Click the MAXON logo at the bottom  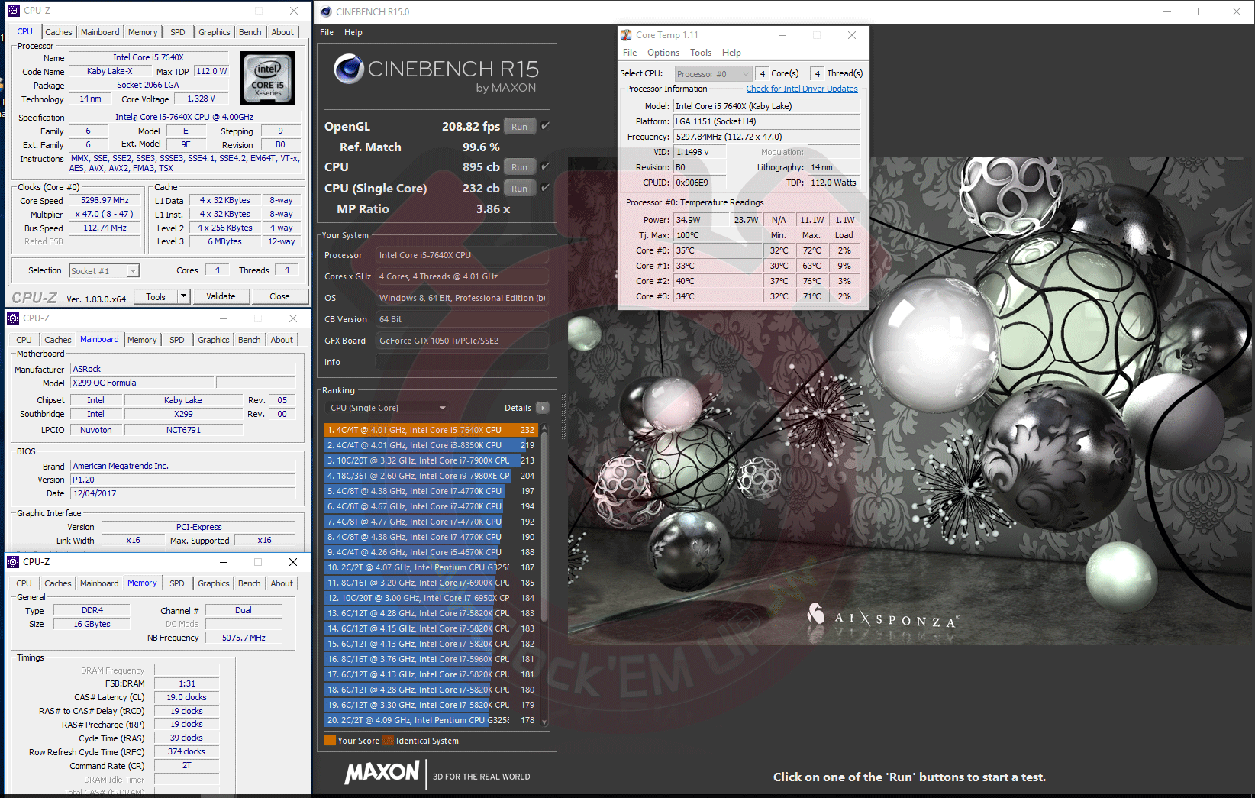382,772
